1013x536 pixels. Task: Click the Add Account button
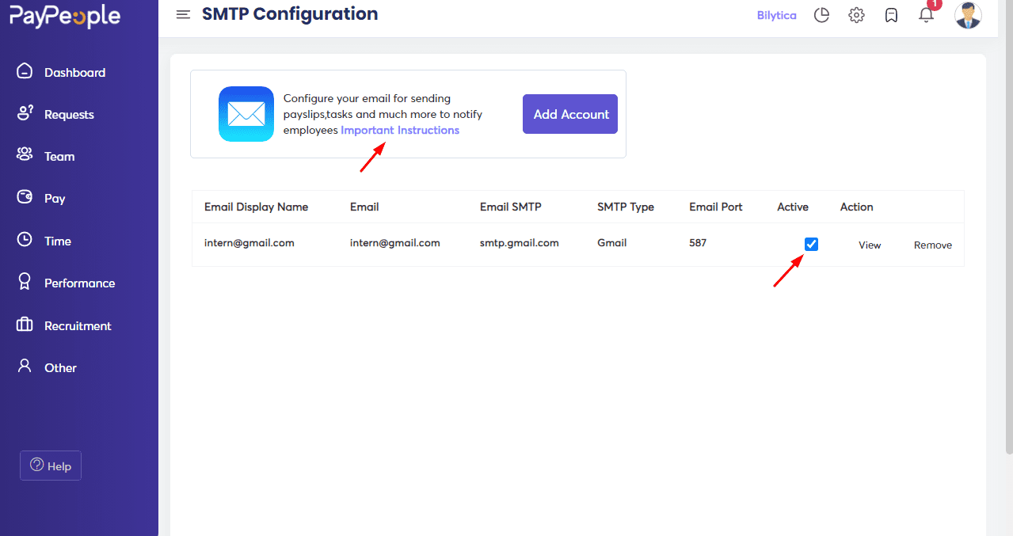pos(570,114)
